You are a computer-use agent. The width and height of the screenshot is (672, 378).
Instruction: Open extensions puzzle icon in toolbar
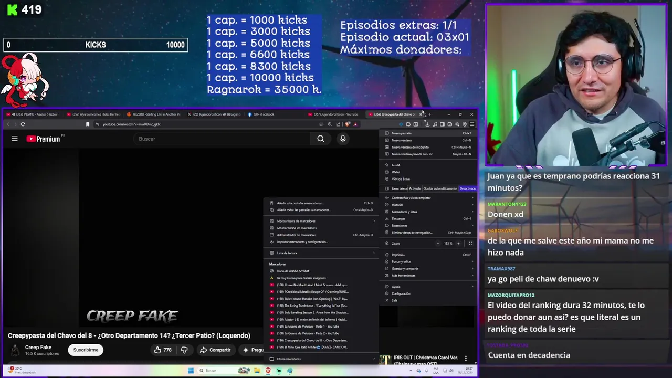coord(408,124)
